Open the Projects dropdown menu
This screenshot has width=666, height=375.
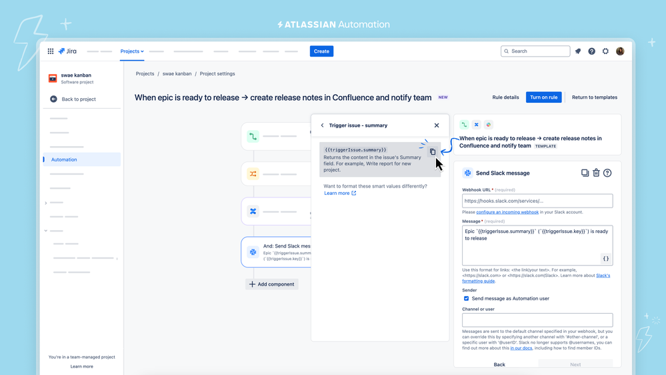132,51
